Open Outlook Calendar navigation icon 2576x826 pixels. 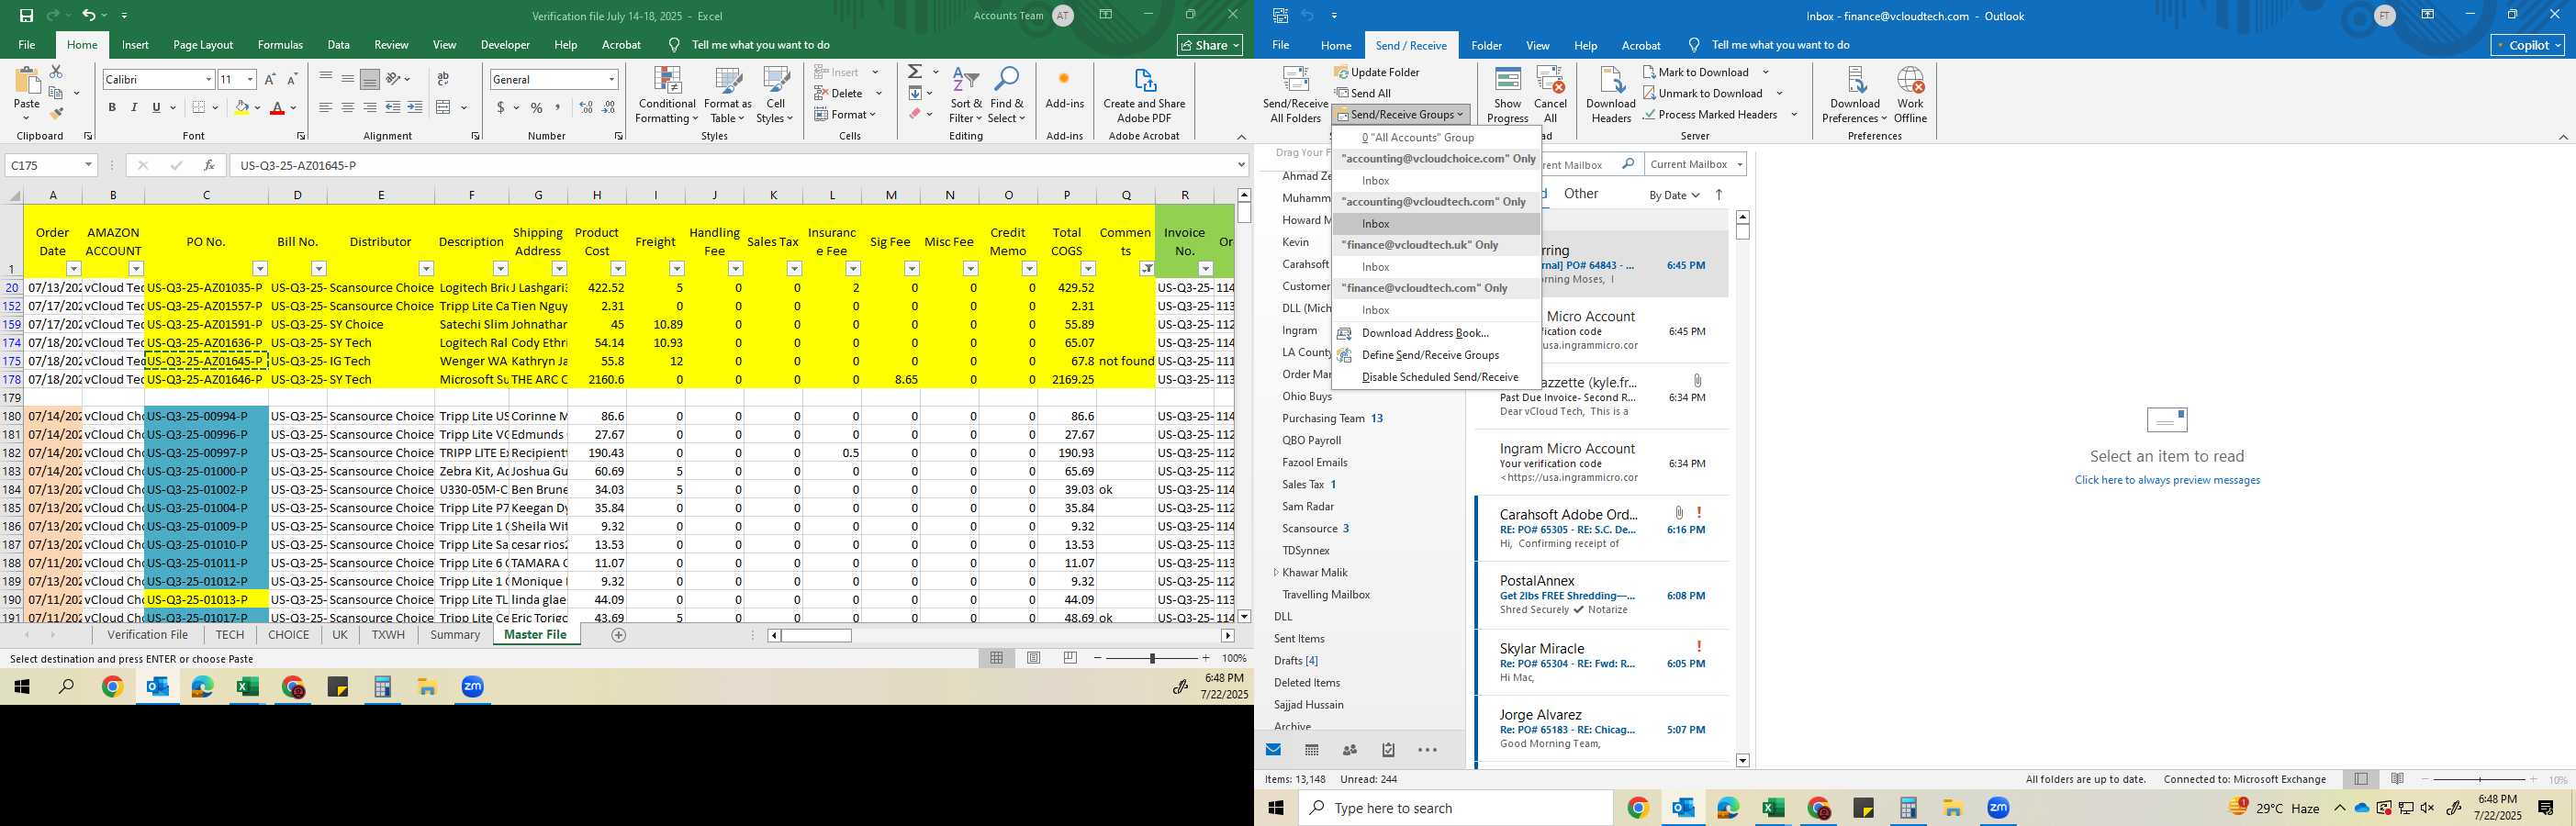point(1312,749)
